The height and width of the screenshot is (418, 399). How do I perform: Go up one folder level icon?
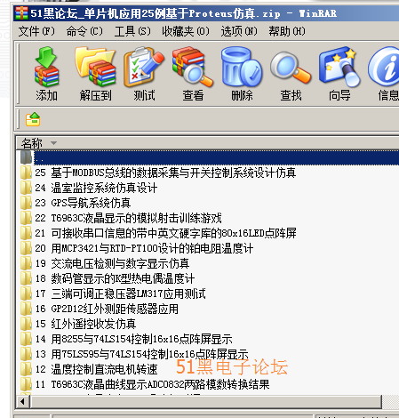pyautogui.click(x=33, y=119)
